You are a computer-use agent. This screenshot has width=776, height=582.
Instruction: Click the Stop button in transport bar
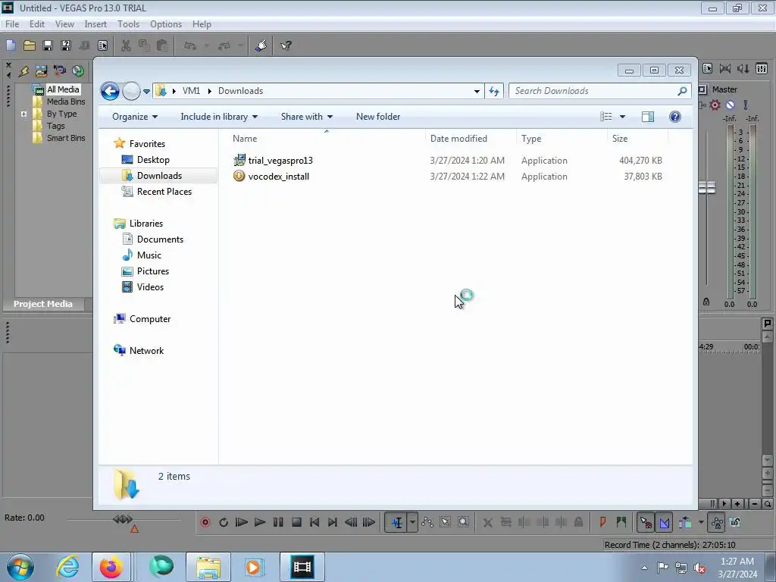click(x=296, y=522)
